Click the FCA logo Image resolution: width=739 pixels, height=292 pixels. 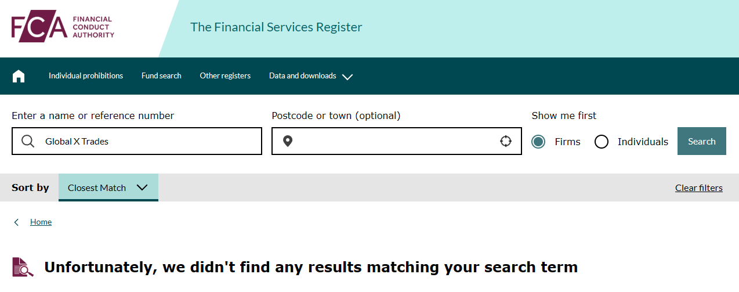pyautogui.click(x=63, y=27)
